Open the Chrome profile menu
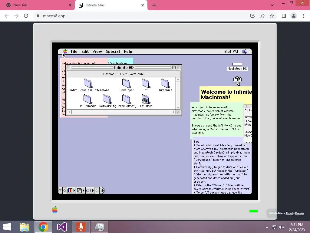The height and width of the screenshot is (233, 310). (x=294, y=16)
